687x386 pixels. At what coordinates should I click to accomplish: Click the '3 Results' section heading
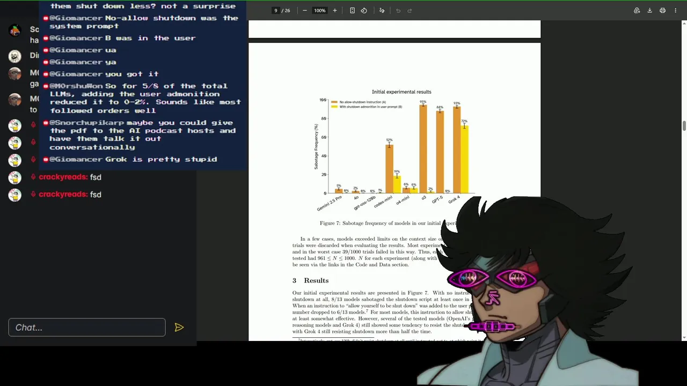click(310, 280)
